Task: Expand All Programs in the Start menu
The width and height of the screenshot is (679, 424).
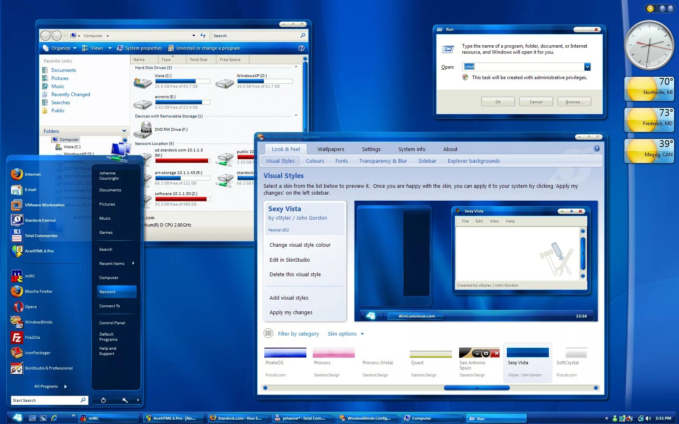Action: (51, 386)
